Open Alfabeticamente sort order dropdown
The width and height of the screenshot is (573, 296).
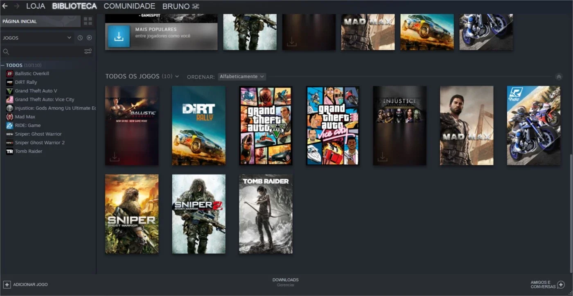click(242, 76)
